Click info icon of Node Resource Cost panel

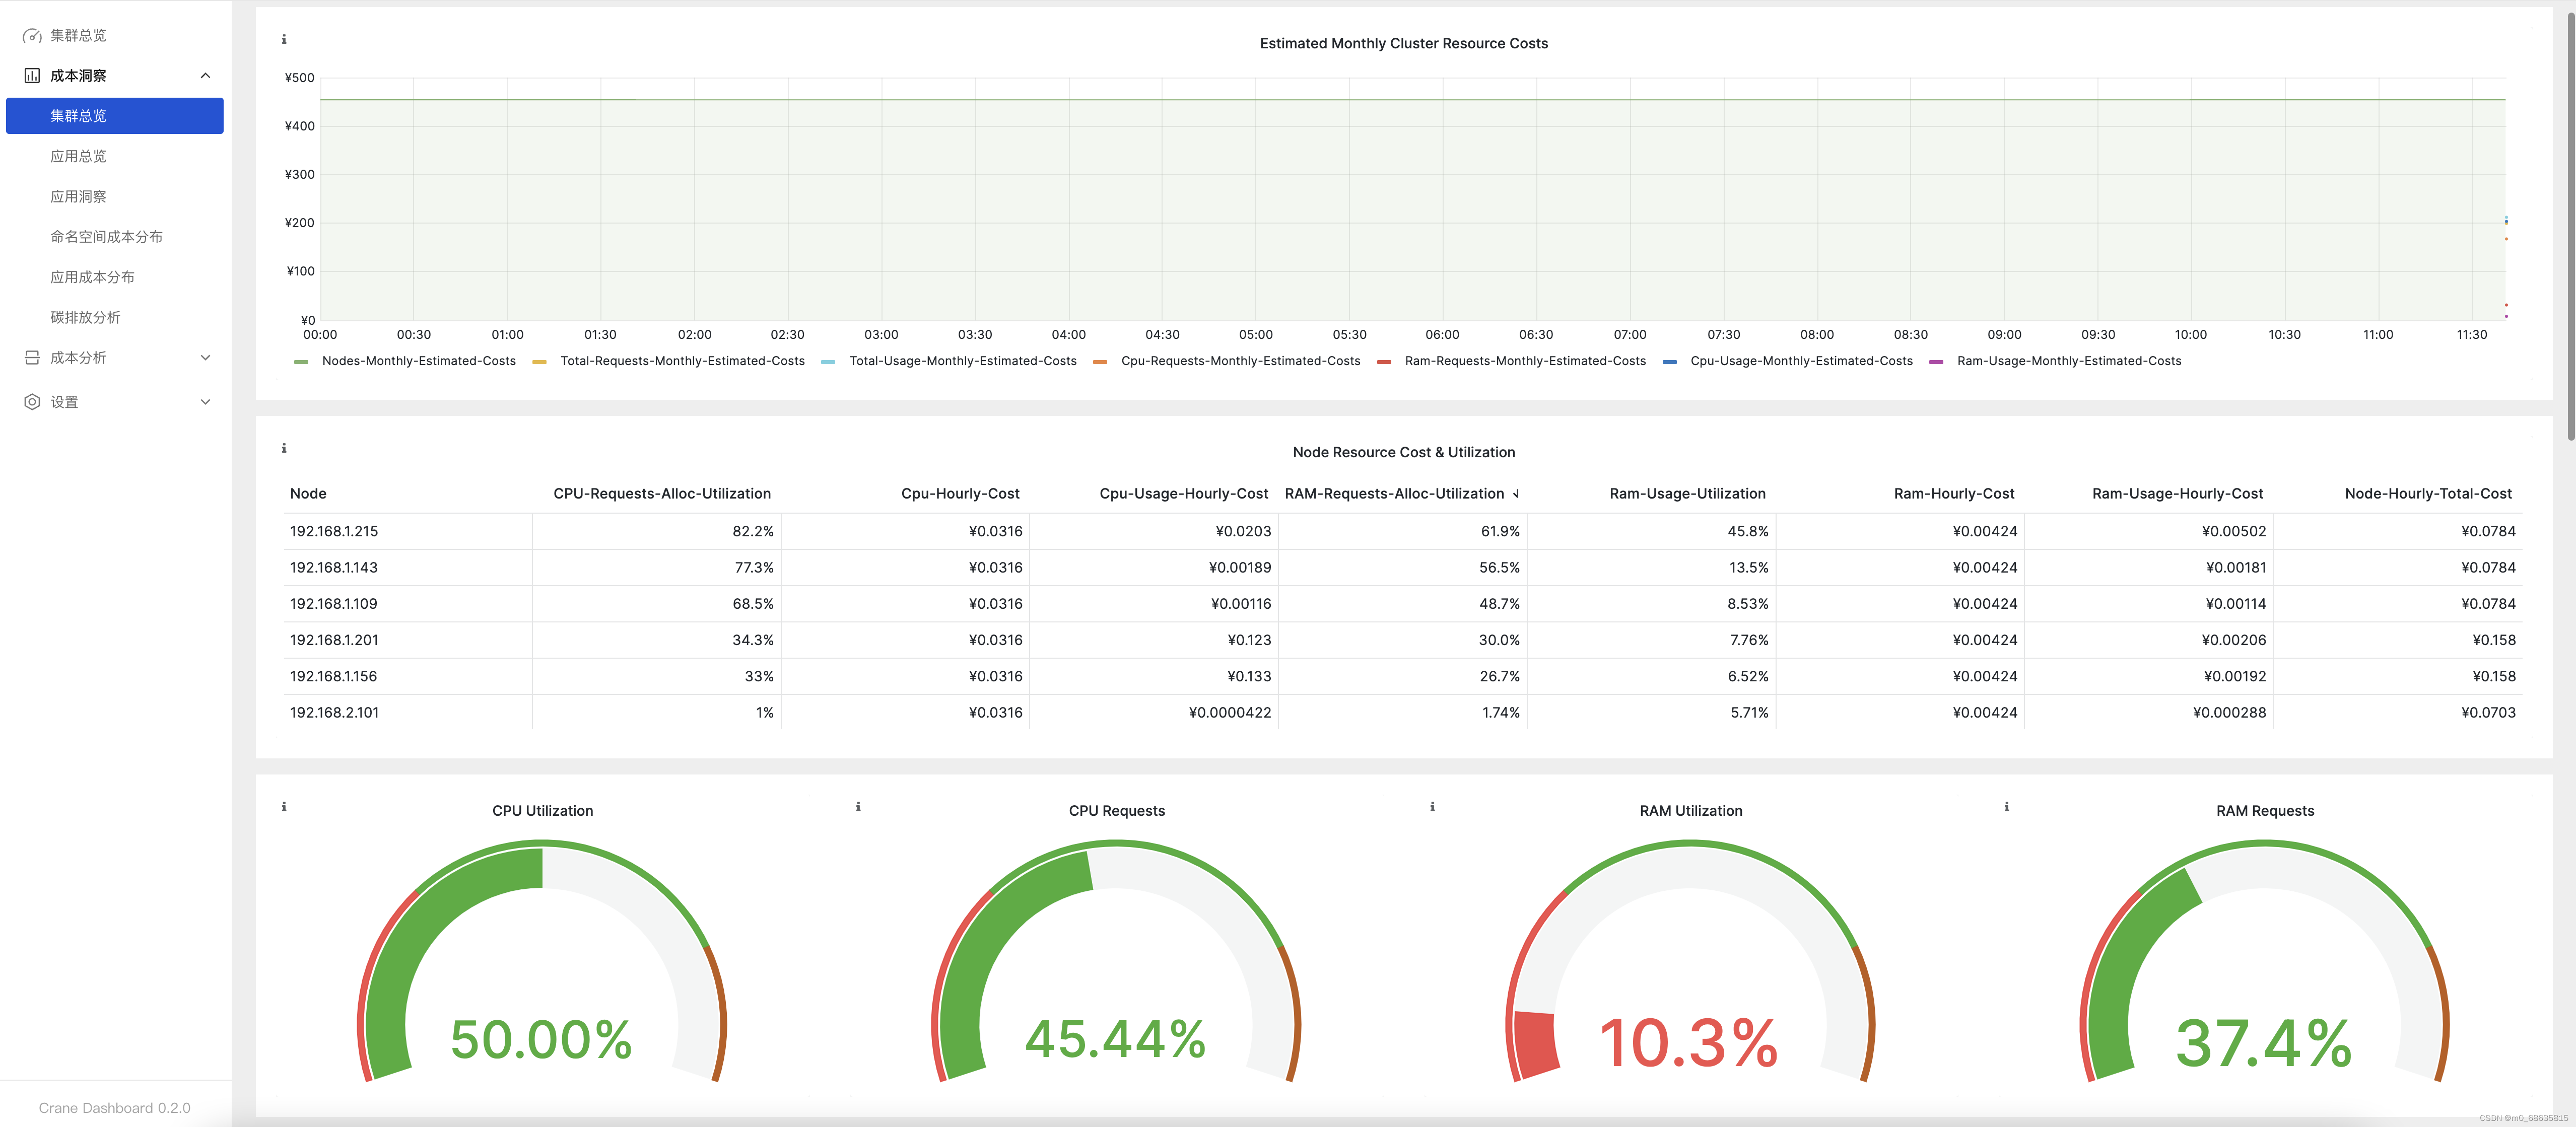(x=284, y=448)
